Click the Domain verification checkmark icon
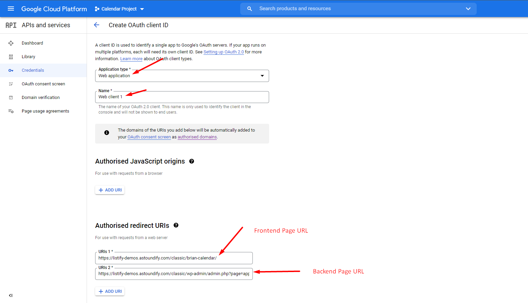 11,97
